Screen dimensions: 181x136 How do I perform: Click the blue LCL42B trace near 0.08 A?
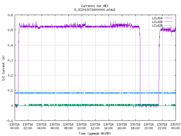95,93
